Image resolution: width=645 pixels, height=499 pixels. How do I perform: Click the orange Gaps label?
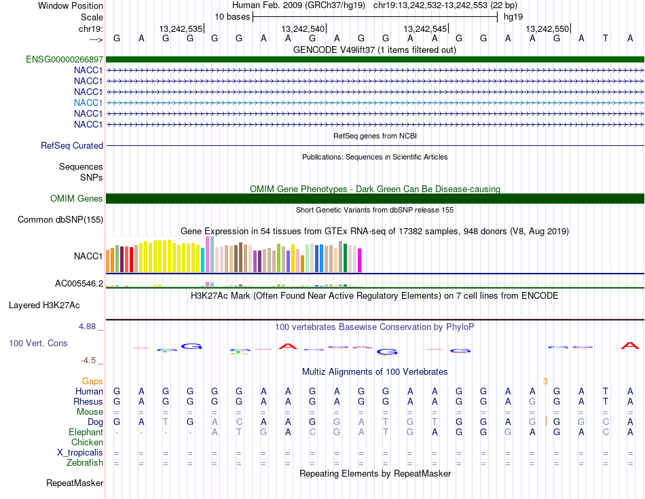click(x=93, y=382)
